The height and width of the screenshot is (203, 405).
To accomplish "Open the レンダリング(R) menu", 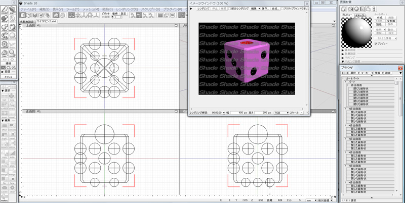I will tap(127, 9).
